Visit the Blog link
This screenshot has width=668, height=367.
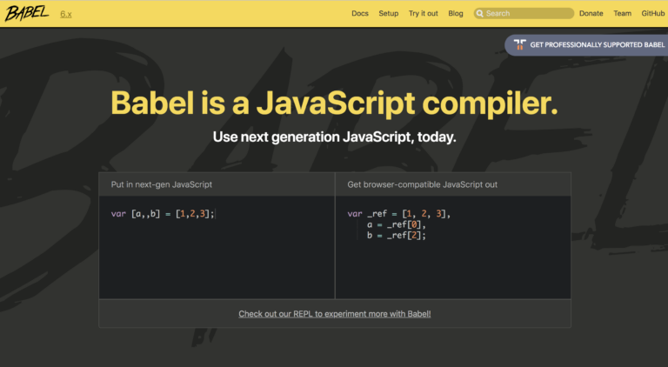point(456,14)
